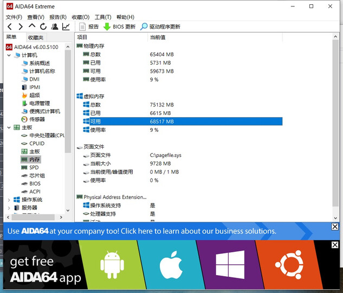Go up one level with the up arrow icon

tap(32, 26)
